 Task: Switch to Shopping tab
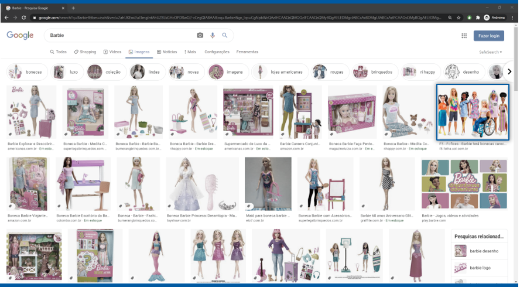click(85, 52)
